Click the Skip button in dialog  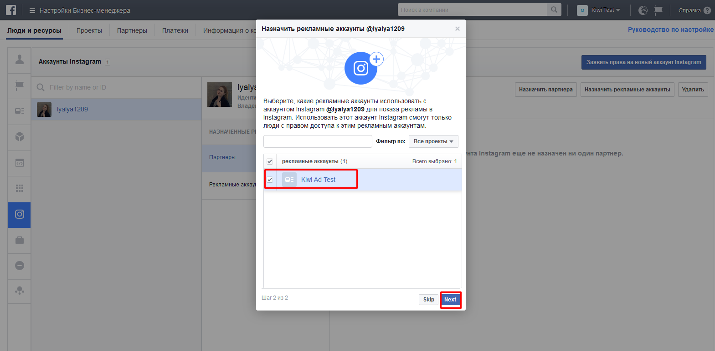point(428,300)
